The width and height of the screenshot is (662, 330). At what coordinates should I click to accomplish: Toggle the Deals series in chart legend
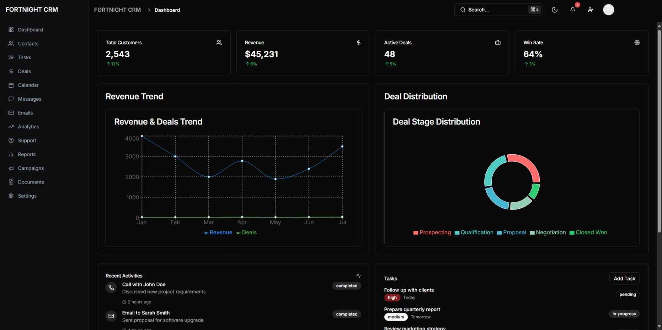pos(246,233)
